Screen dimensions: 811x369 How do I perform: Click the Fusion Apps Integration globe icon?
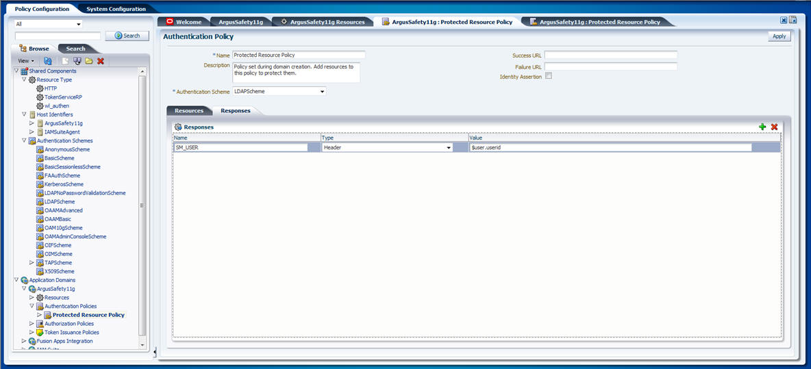pos(32,341)
